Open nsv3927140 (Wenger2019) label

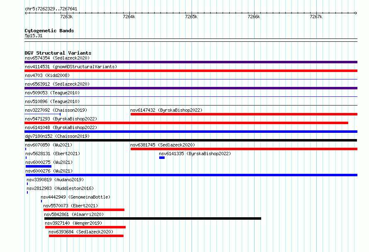click(x=73, y=223)
